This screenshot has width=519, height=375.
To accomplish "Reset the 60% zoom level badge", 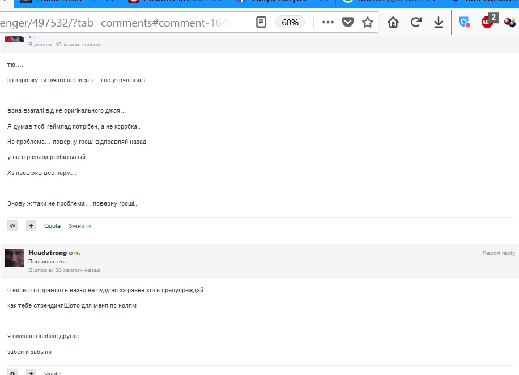I will 290,23.
